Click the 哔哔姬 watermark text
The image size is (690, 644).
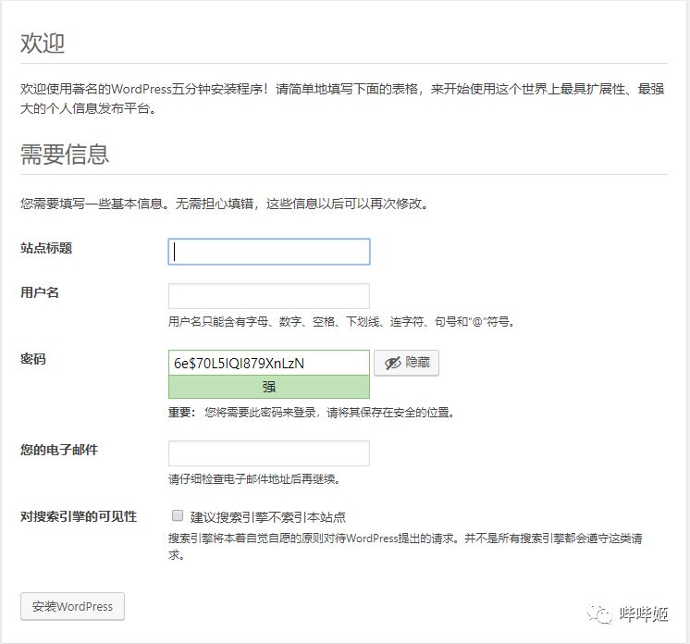[x=644, y=613]
